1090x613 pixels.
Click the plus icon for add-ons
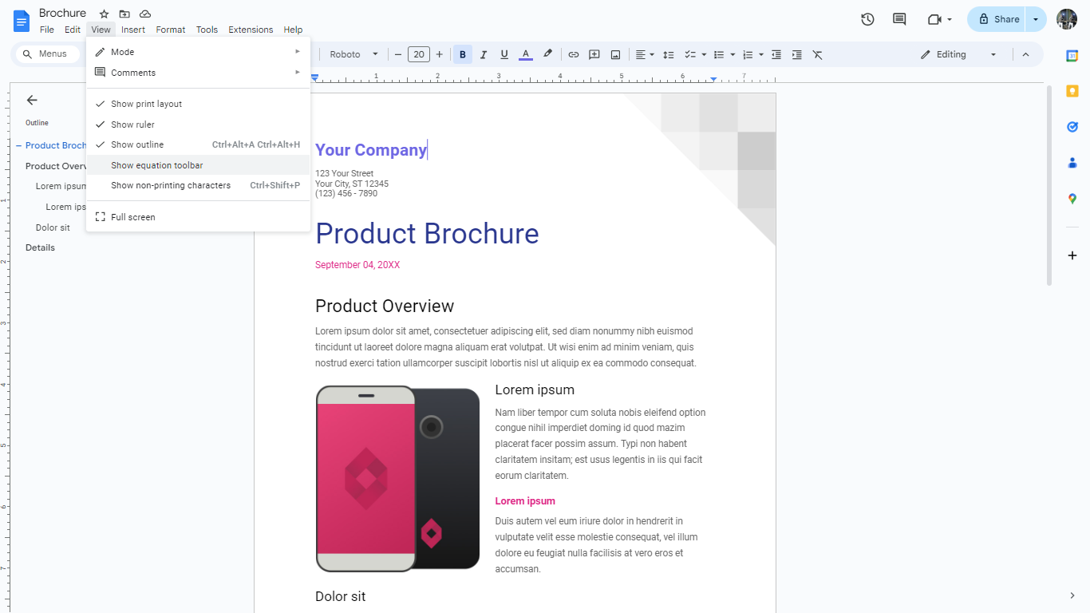coord(1072,255)
